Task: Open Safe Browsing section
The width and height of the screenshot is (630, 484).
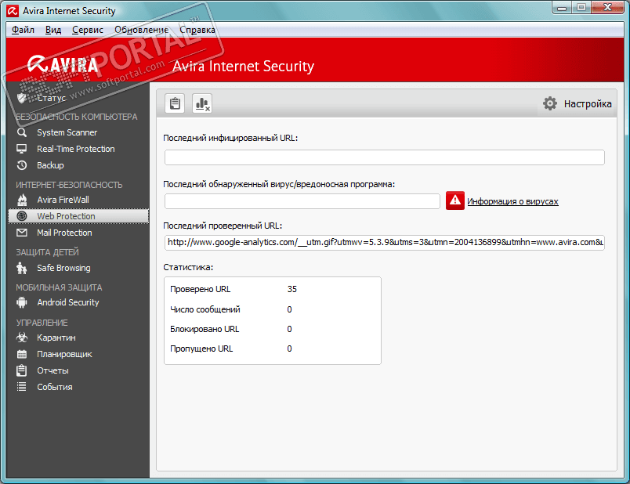Action: point(63,269)
